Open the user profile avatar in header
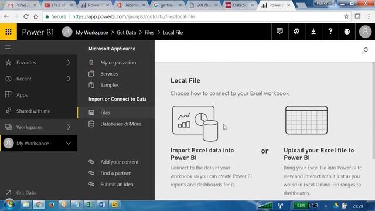The width and height of the screenshot is (375, 211). 365,31
